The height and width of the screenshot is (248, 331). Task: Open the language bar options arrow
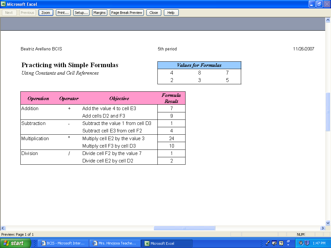pyautogui.click(x=288, y=245)
